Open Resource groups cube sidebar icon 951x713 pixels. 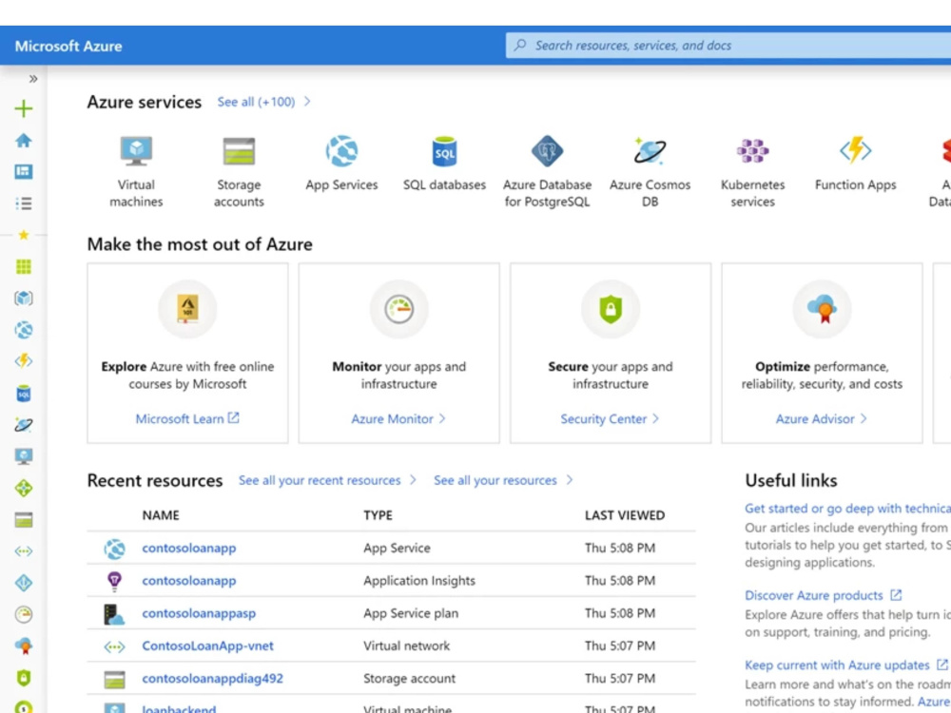(24, 299)
